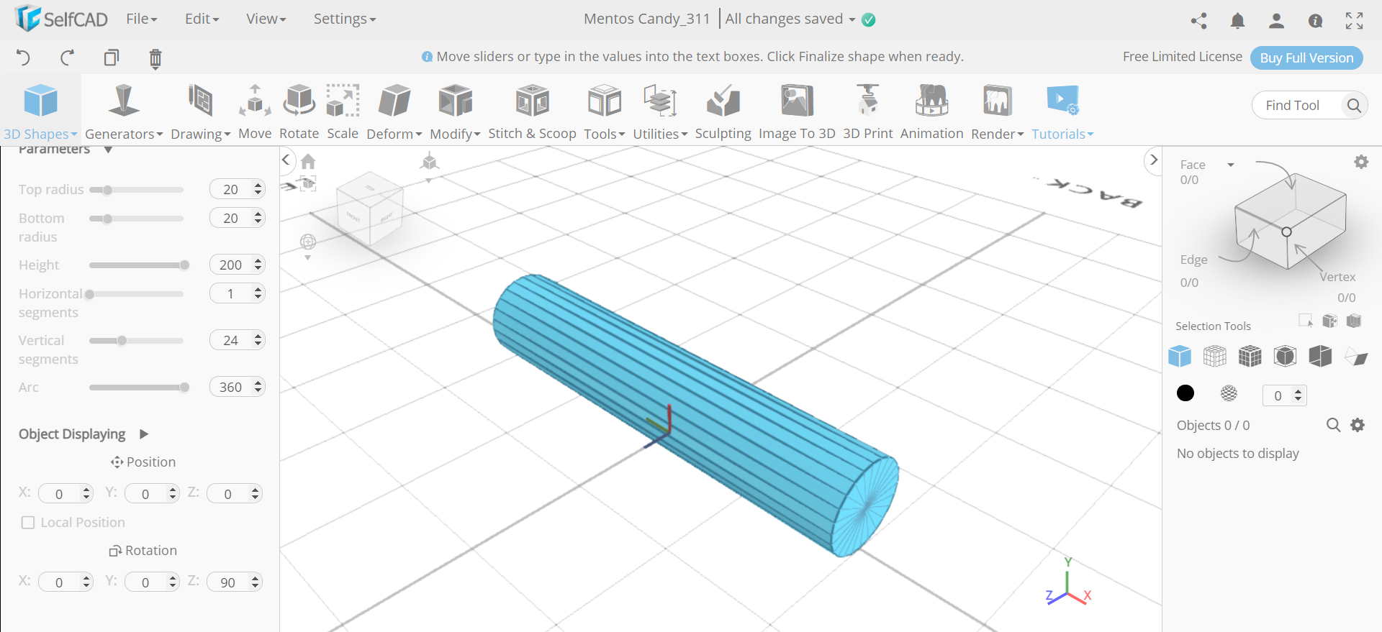Open the Face selection dropdown arrow
The image size is (1382, 632).
(1231, 165)
